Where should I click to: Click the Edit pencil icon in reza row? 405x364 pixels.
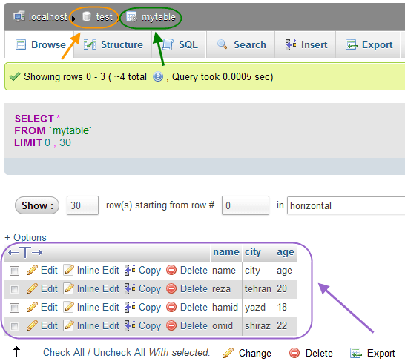(x=32, y=288)
